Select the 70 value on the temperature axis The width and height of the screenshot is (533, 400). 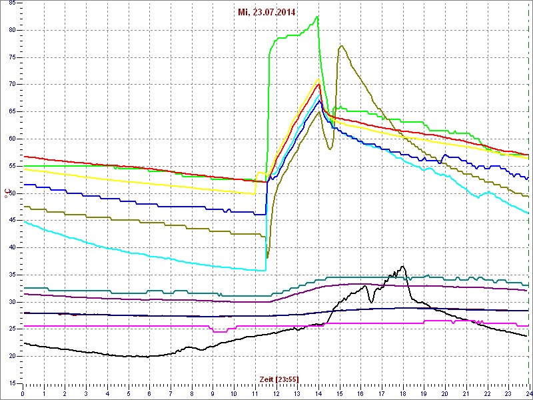point(11,85)
